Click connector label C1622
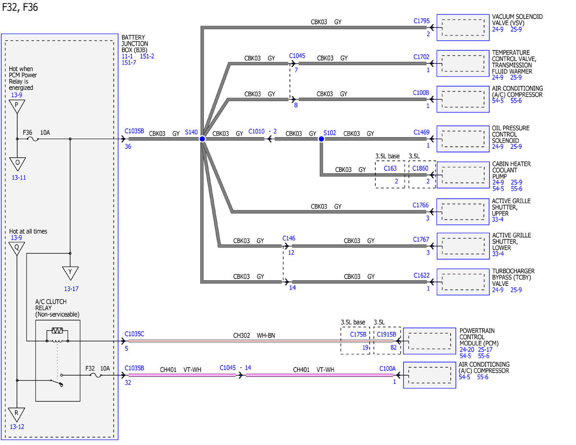Screen dimensions: 576x445 pos(422,276)
